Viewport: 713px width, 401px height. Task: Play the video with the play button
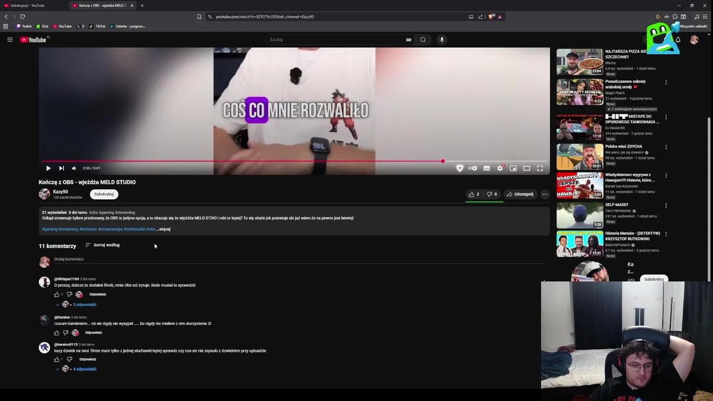[x=48, y=168]
